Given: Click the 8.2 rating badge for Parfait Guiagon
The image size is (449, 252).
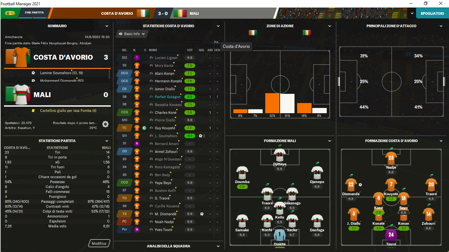Looking at the screenshot, I should coord(190,97).
